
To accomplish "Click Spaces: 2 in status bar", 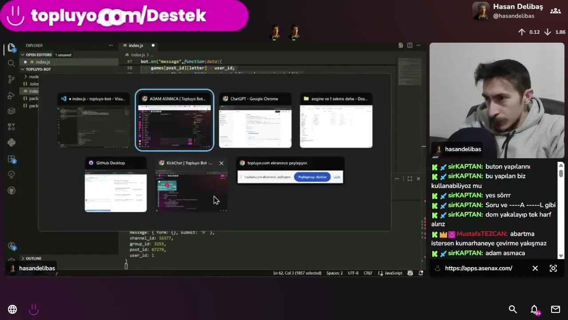I will click(335, 273).
